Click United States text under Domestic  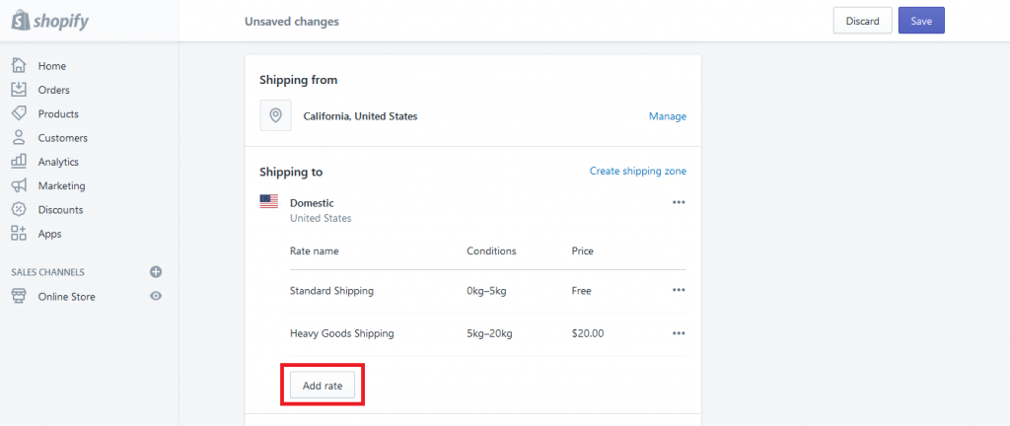pos(321,218)
